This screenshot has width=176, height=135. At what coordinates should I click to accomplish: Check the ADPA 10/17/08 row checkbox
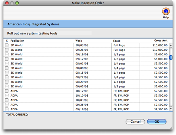pos(7,91)
